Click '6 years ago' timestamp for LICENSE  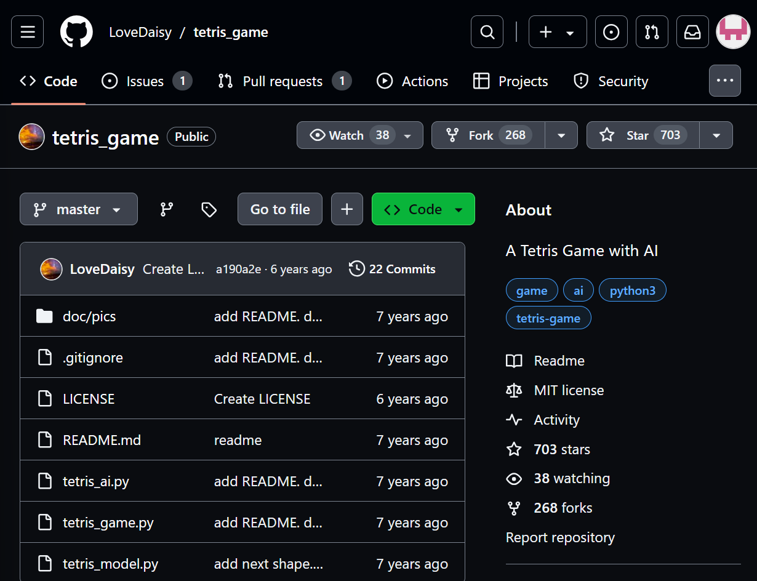pyautogui.click(x=412, y=399)
